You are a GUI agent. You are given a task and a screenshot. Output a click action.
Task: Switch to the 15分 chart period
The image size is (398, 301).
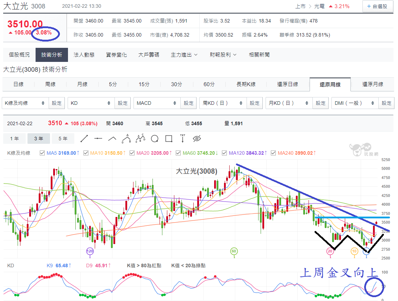[144, 84]
